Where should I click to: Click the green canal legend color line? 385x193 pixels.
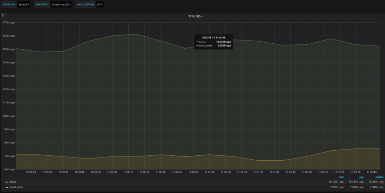point(7,182)
